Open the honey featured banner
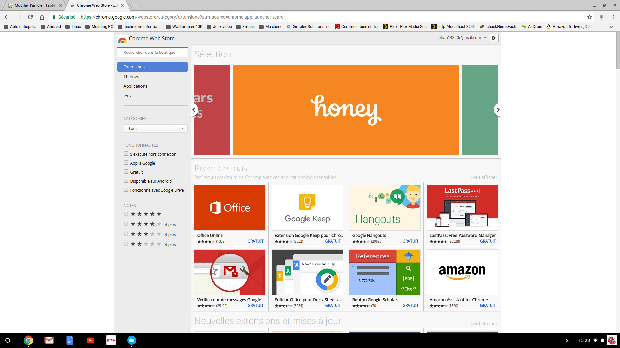This screenshot has width=620, height=348. tap(346, 110)
